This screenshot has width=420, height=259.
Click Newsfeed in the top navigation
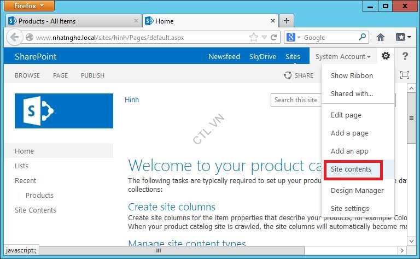(224, 56)
